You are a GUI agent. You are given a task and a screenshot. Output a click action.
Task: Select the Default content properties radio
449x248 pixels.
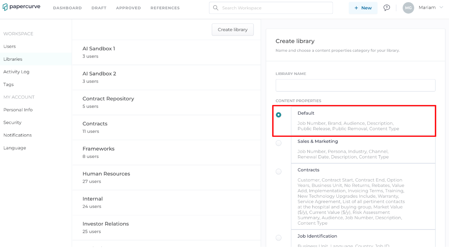point(279,115)
